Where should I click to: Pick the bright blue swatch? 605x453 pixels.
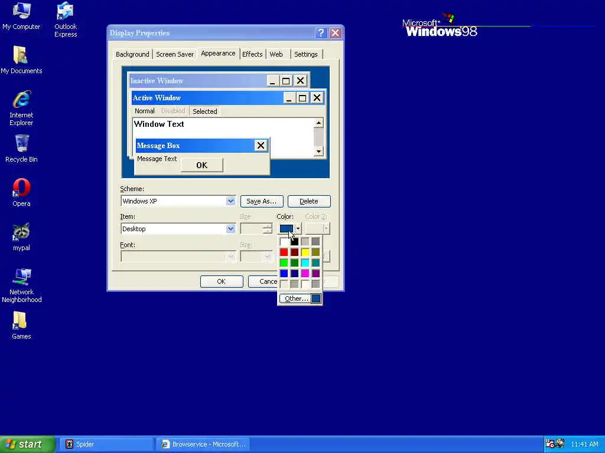tap(284, 274)
